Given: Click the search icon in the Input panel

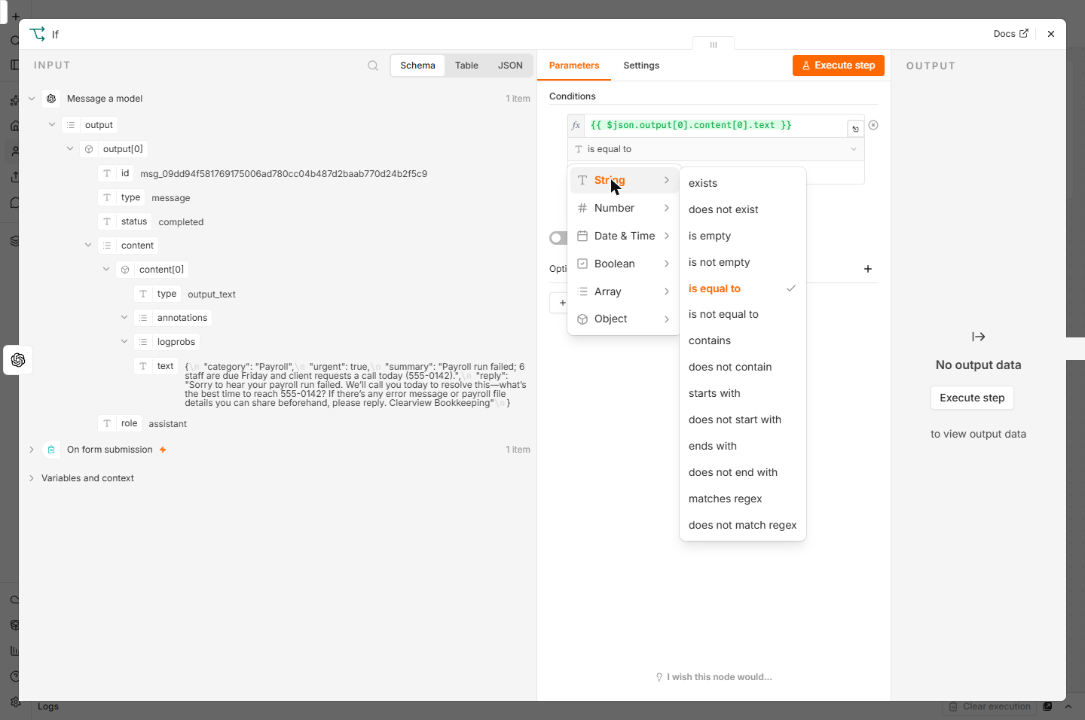Looking at the screenshot, I should click(x=373, y=66).
